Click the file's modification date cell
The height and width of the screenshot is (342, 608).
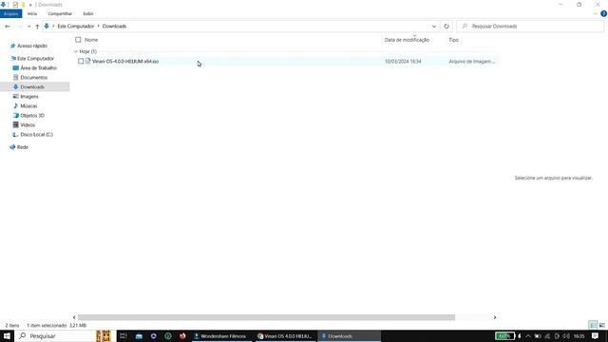[403, 61]
